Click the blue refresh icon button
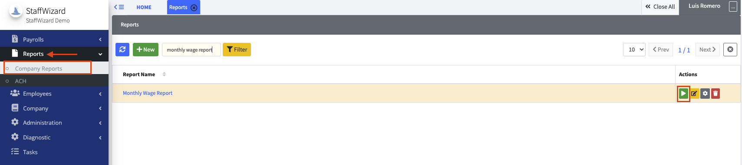The height and width of the screenshot is (165, 742). [122, 49]
